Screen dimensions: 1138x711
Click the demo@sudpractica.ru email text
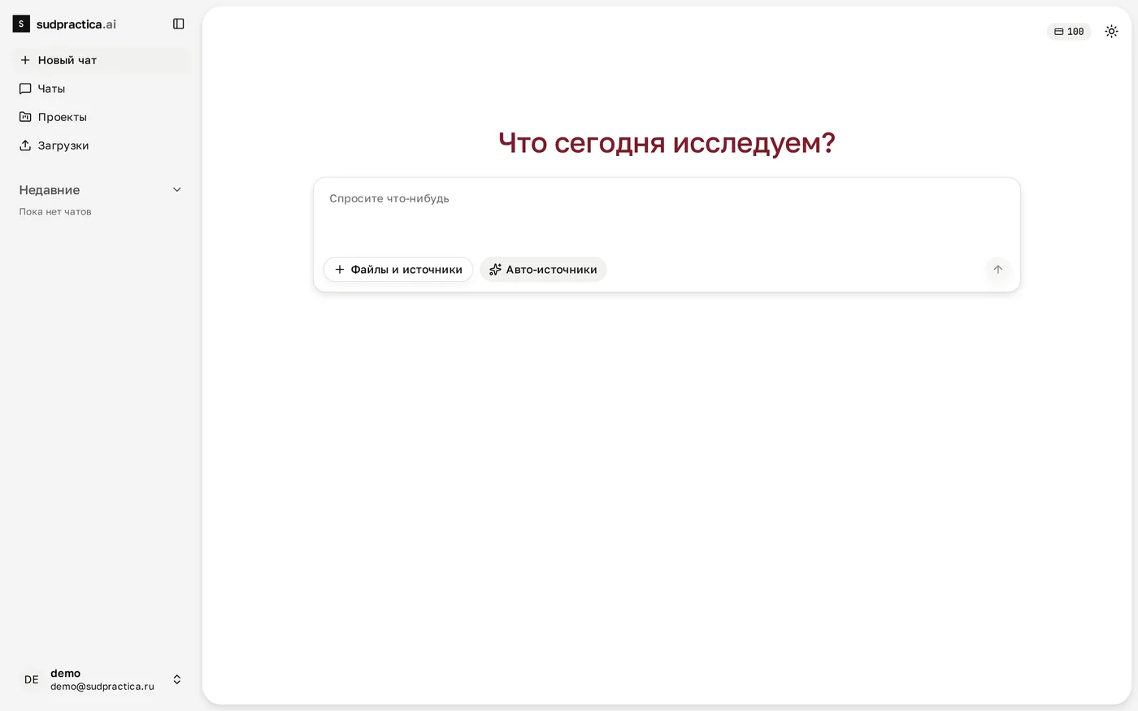102,687
